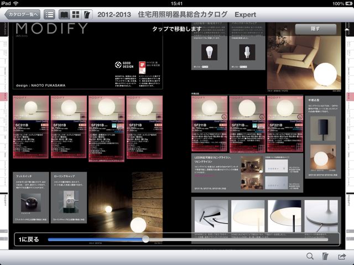Tap the upper living room photo in Lycon panel
This screenshot has height=265, width=354.
(x=252, y=165)
